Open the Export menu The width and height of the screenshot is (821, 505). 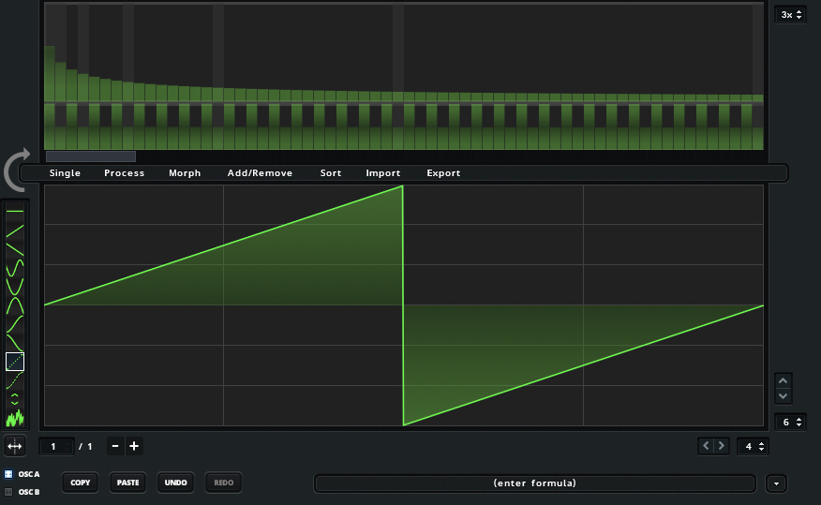click(x=443, y=173)
